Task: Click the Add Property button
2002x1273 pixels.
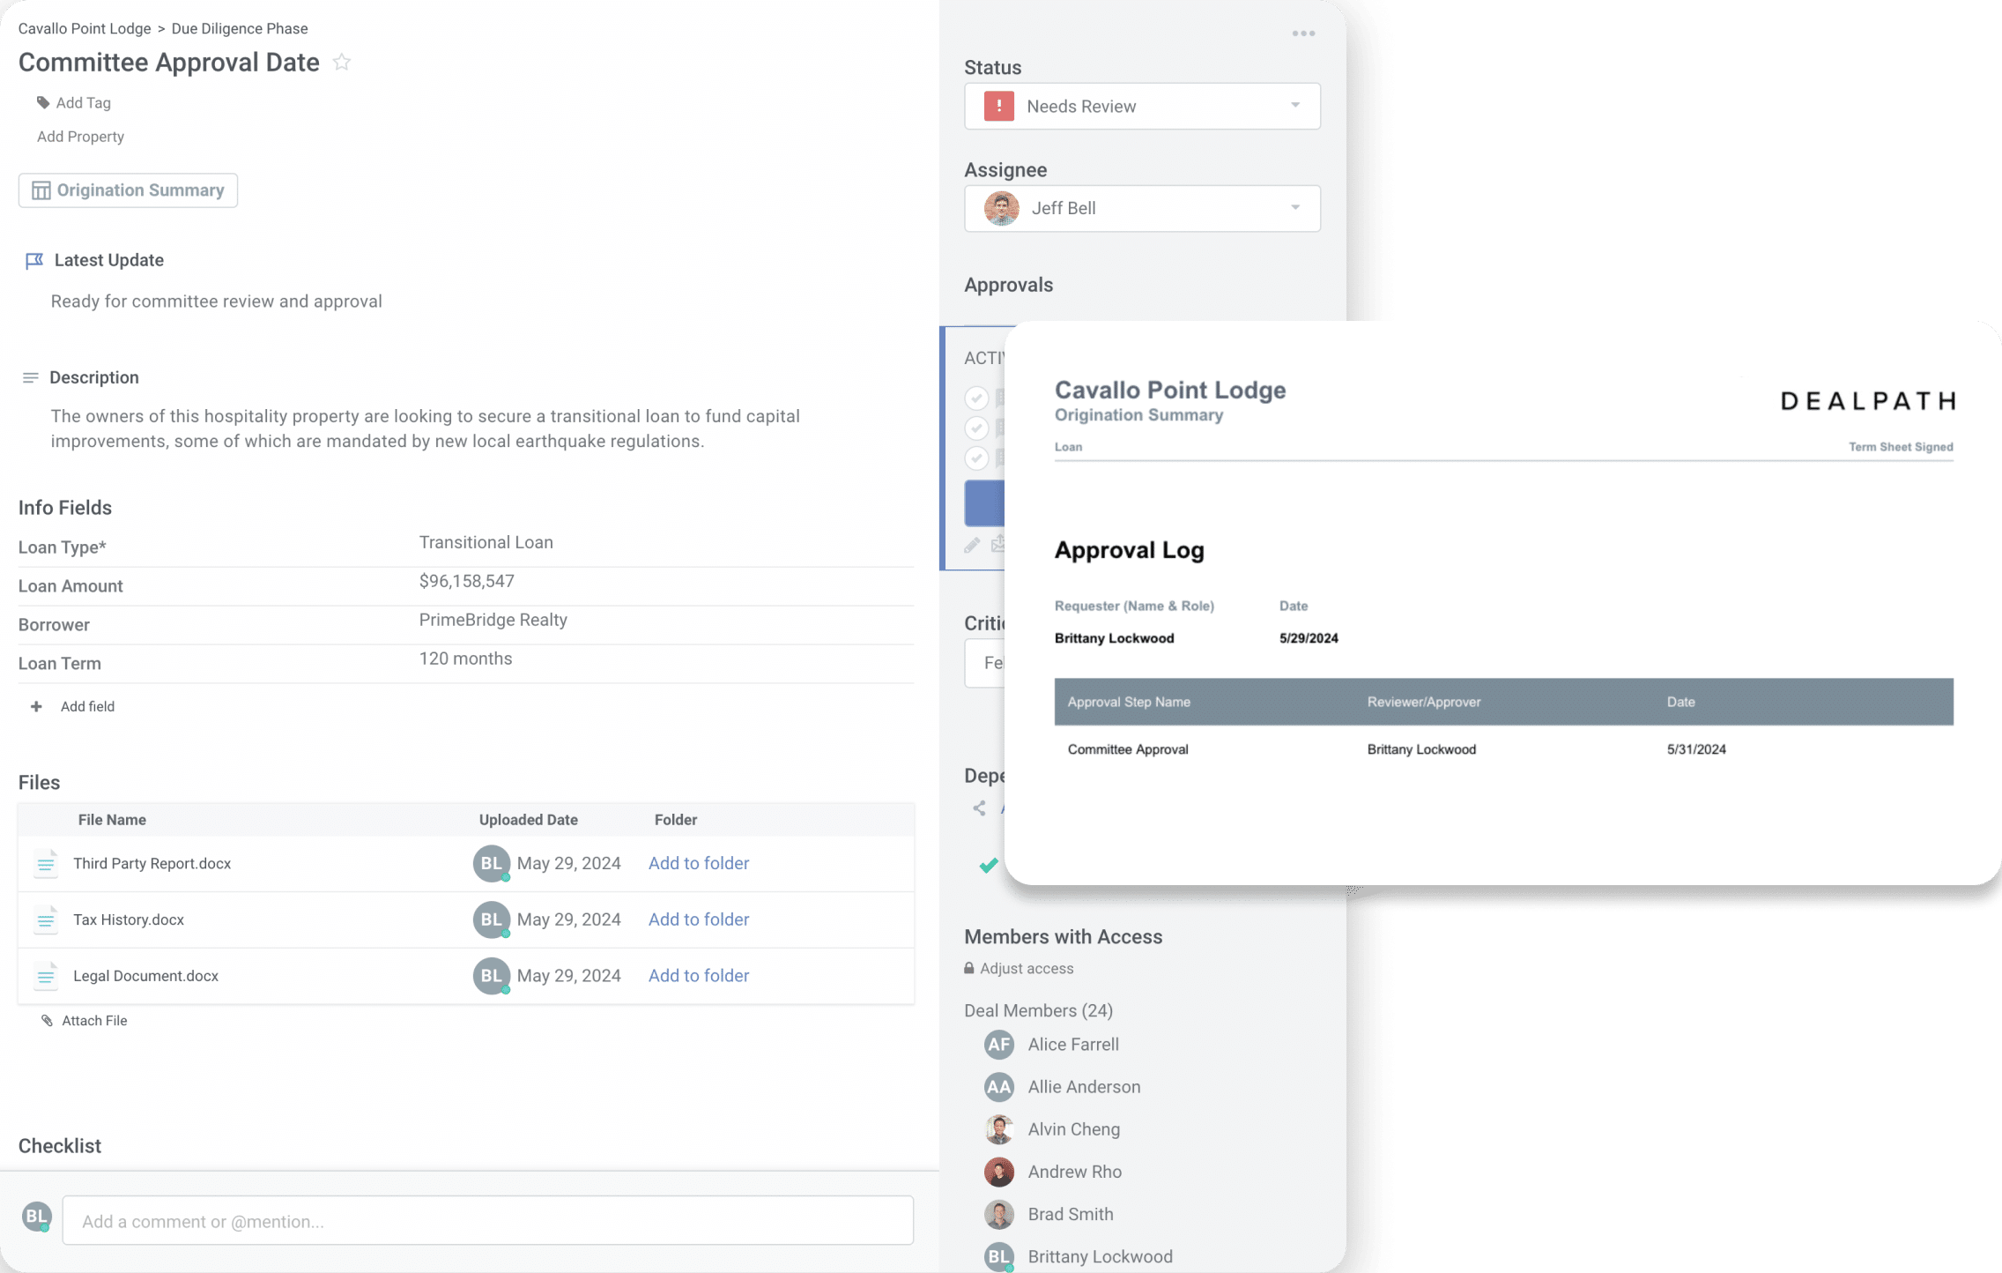Action: tap(78, 136)
